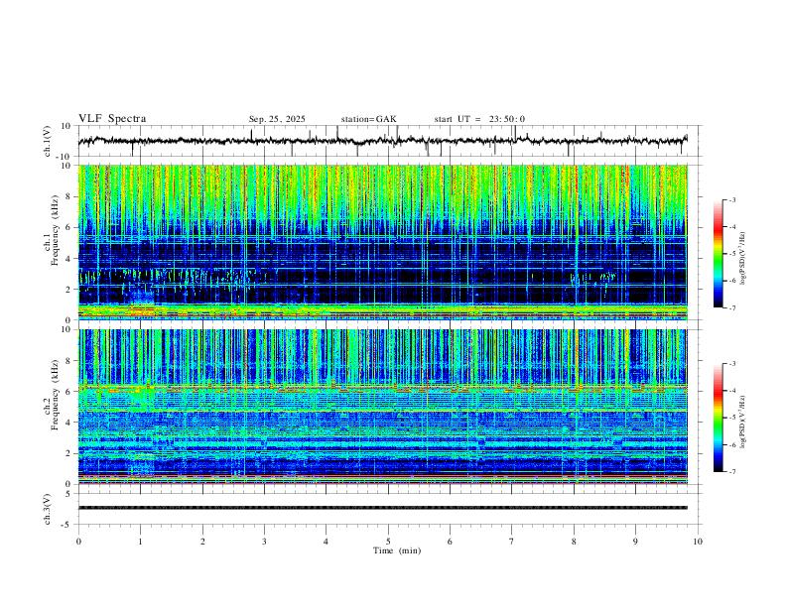Click the date text "Sep. 25, 2025"
The width and height of the screenshot is (786, 607).
click(x=277, y=119)
